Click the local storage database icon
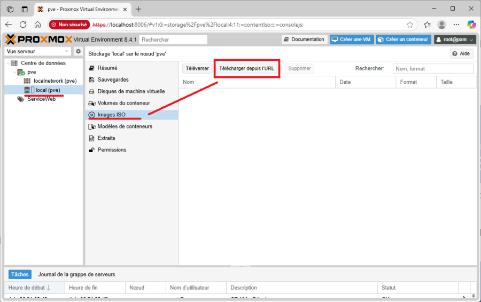This screenshot has width=481, height=302. coord(27,90)
